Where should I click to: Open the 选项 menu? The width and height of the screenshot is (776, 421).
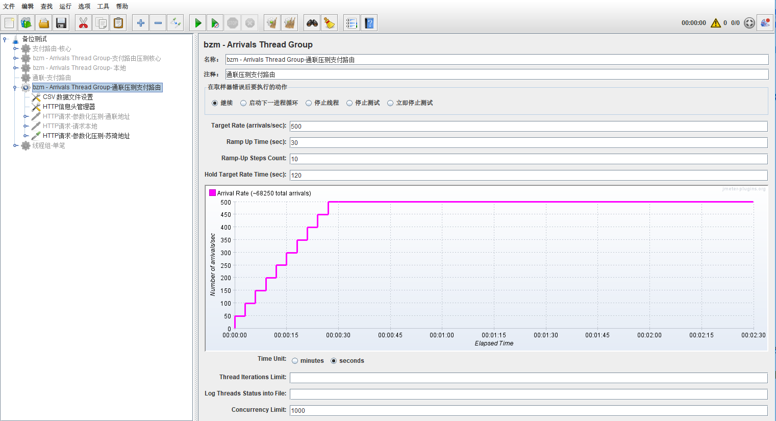pyautogui.click(x=84, y=6)
